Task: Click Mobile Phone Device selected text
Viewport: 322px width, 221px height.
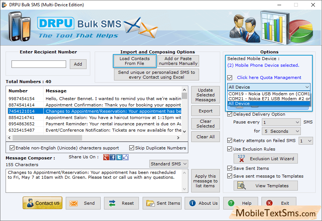Action: click(x=263, y=65)
